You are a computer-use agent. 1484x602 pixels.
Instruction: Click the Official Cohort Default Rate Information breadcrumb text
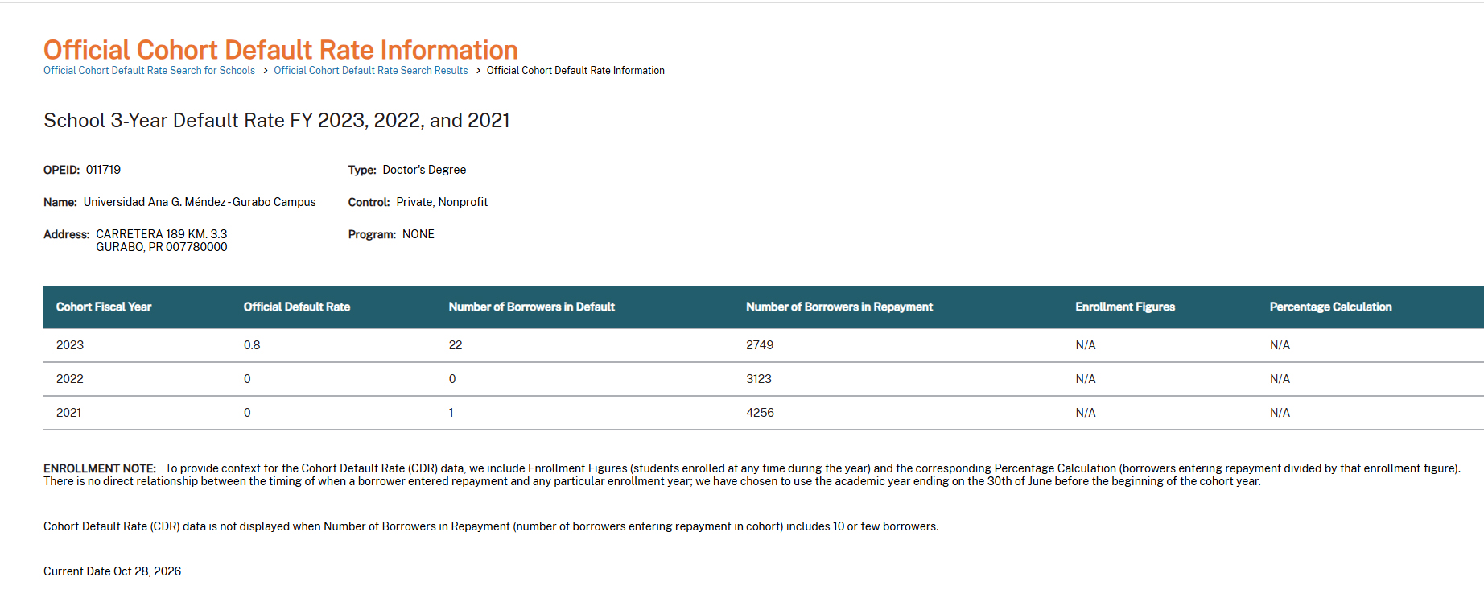[x=575, y=71]
